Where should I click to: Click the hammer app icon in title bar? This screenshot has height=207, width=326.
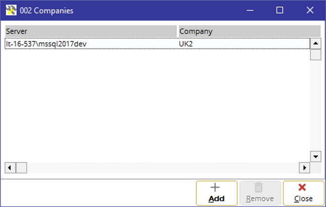click(11, 10)
